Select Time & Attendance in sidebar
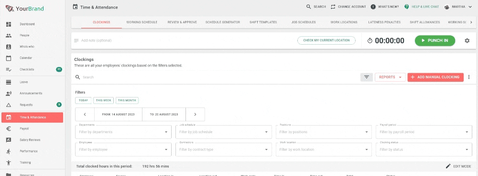 pos(33,117)
